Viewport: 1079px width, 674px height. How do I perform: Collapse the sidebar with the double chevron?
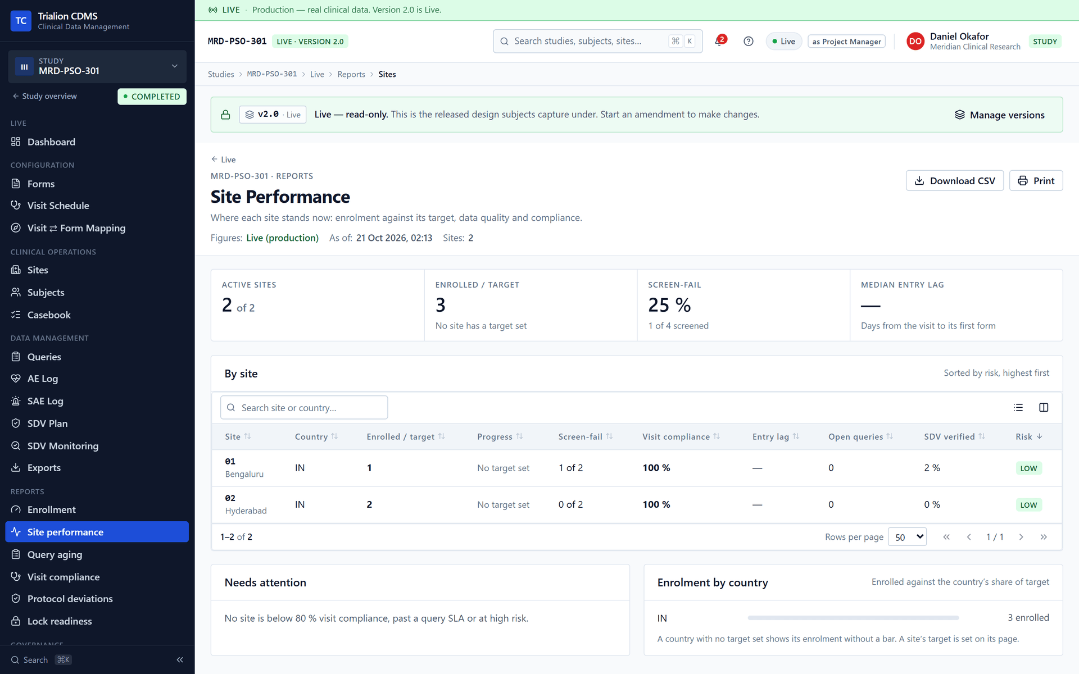pos(180,660)
